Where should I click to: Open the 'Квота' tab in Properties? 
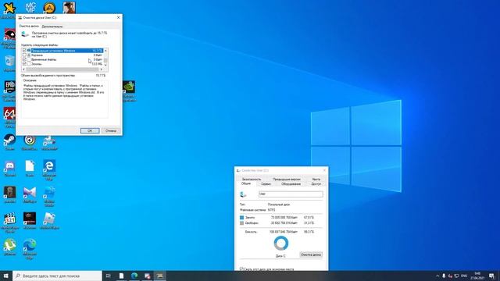point(316,179)
